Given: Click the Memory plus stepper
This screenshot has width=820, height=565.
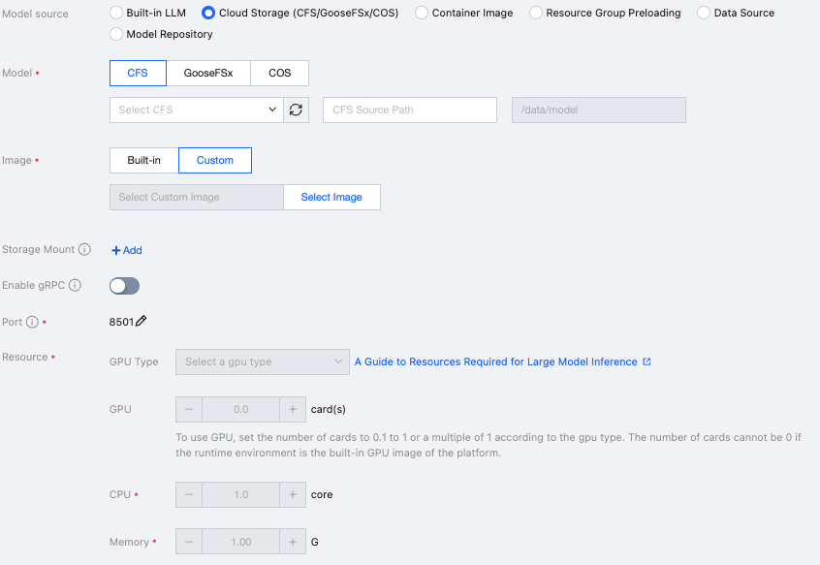Looking at the screenshot, I should point(293,542).
